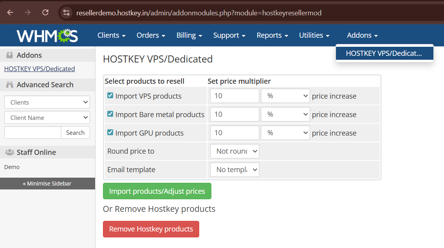Open the Round price to dropdown

[235, 151]
